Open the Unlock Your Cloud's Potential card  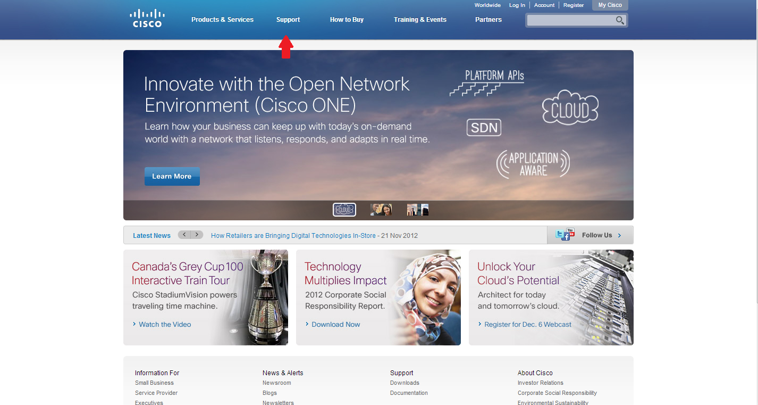(x=551, y=297)
